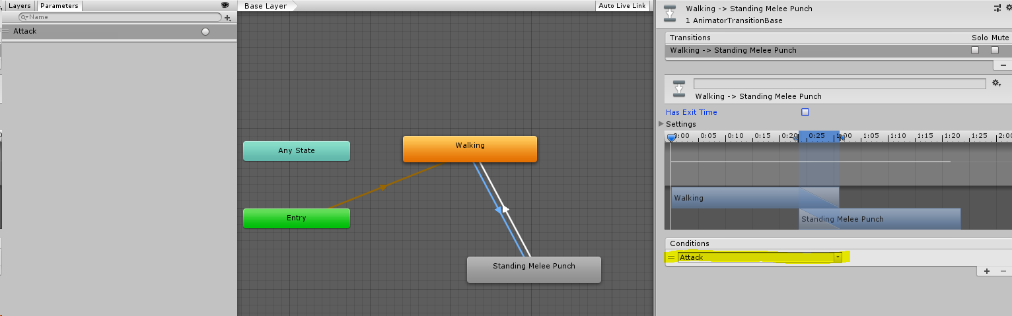Enable Mute for the transition

(x=995, y=50)
